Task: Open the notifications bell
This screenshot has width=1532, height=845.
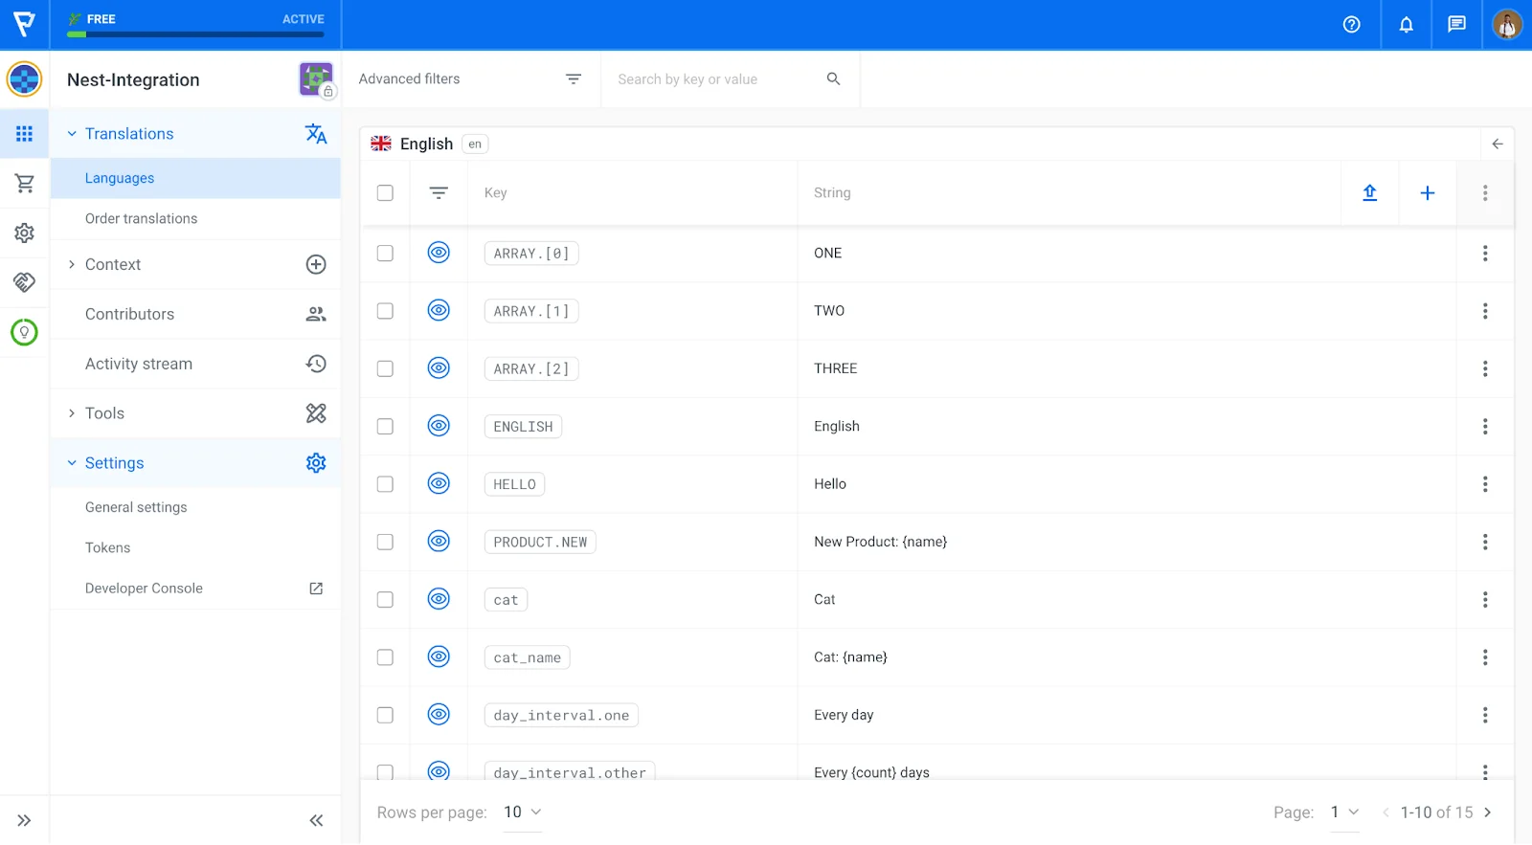Action: coord(1406,25)
